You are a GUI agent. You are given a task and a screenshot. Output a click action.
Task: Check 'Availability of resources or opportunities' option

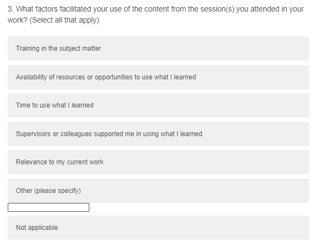[158, 77]
